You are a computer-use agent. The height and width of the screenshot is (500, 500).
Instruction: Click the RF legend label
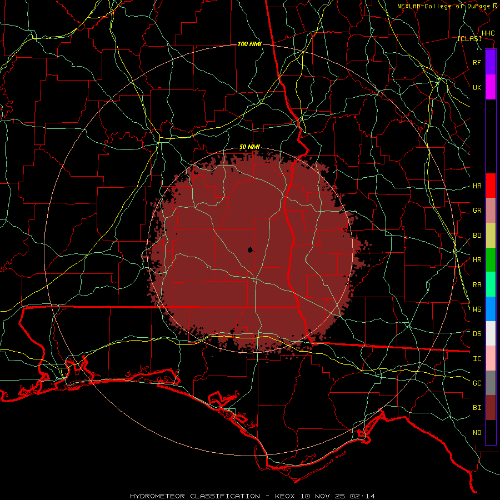pyautogui.click(x=477, y=62)
